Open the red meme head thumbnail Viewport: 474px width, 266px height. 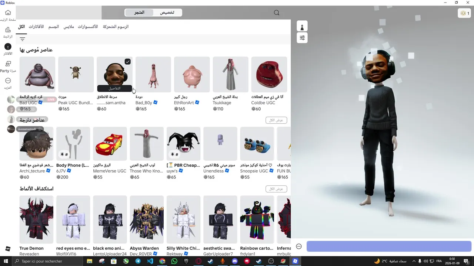(269, 74)
